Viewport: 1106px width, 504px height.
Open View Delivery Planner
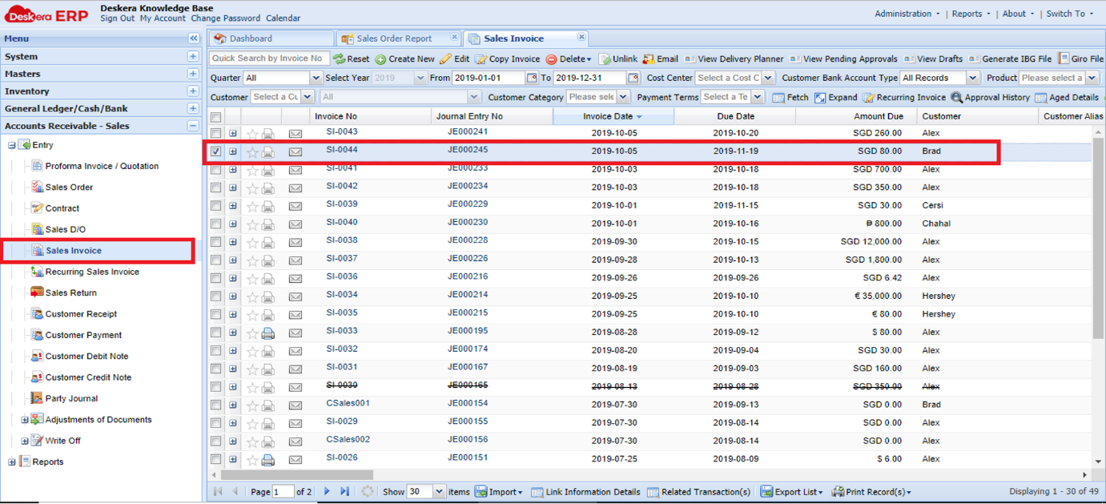(x=734, y=59)
